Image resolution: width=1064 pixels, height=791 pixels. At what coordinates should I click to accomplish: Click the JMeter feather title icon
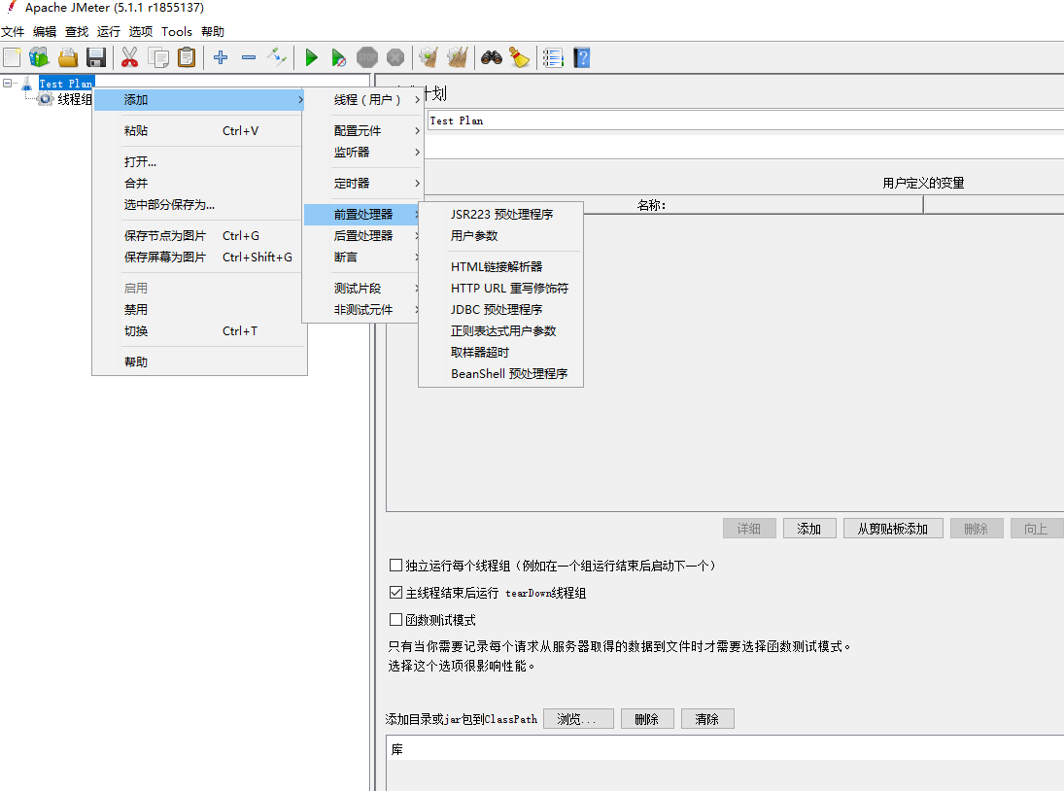pyautogui.click(x=11, y=8)
